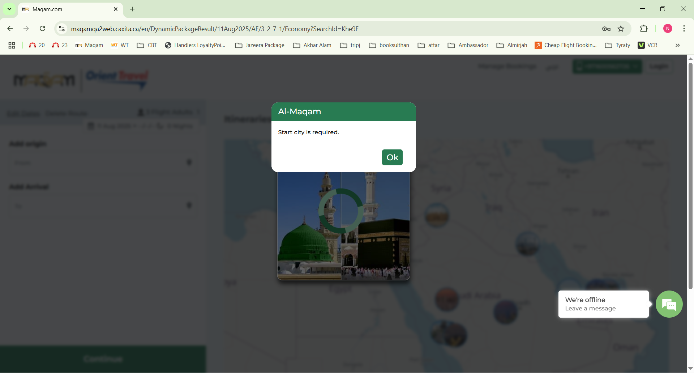Open the live chat bubble icon
This screenshot has width=694, height=373.
click(x=669, y=304)
